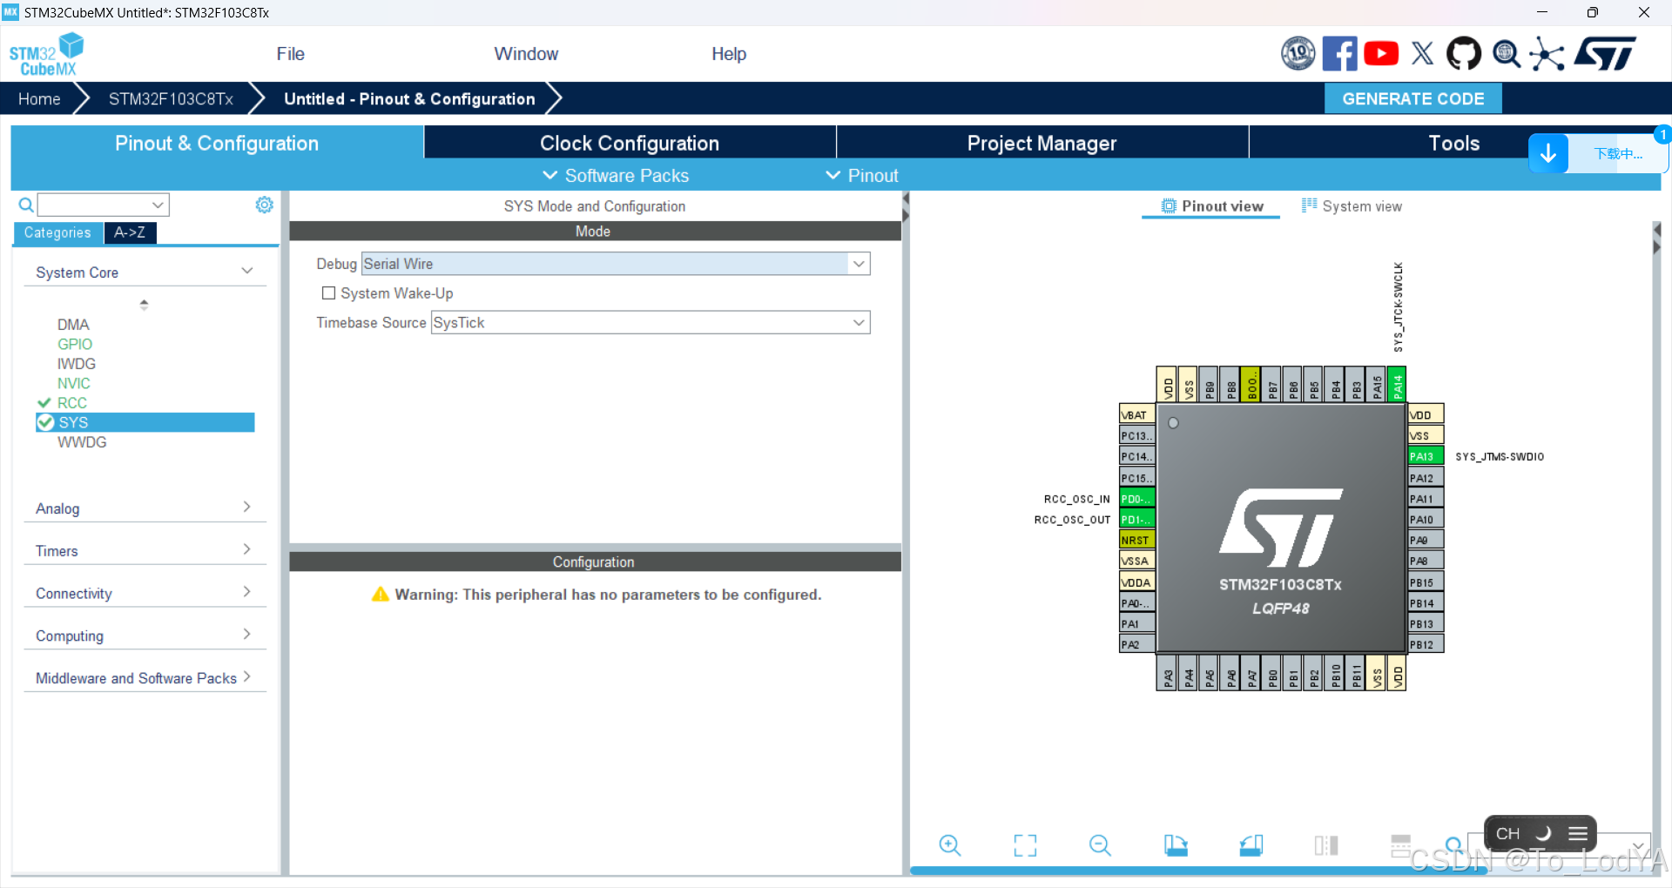Rotate the chip counter-clockwise

click(1251, 845)
